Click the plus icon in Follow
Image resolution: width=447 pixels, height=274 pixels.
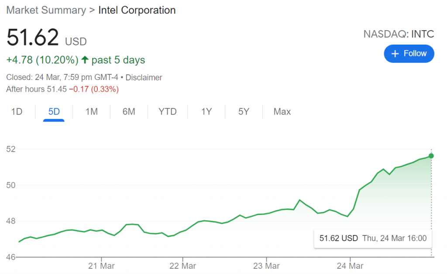click(x=395, y=54)
